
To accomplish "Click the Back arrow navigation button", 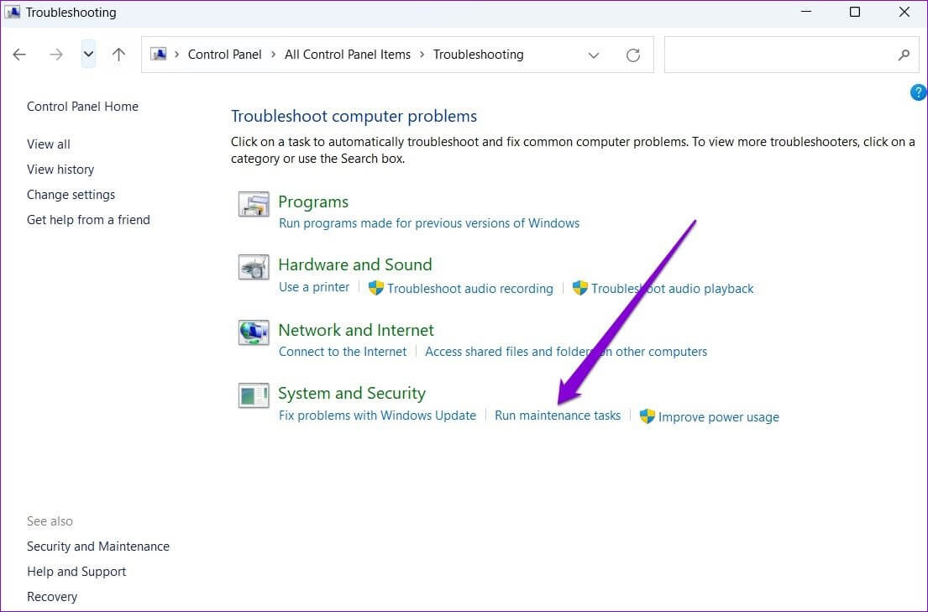I will click(x=19, y=55).
